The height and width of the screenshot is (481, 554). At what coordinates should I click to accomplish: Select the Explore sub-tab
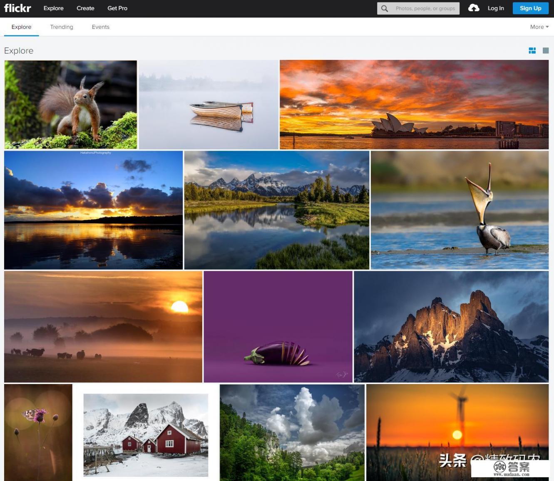tap(21, 27)
